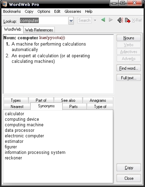Open the Bookmarks menu
The image size is (145, 187).
point(12,11)
